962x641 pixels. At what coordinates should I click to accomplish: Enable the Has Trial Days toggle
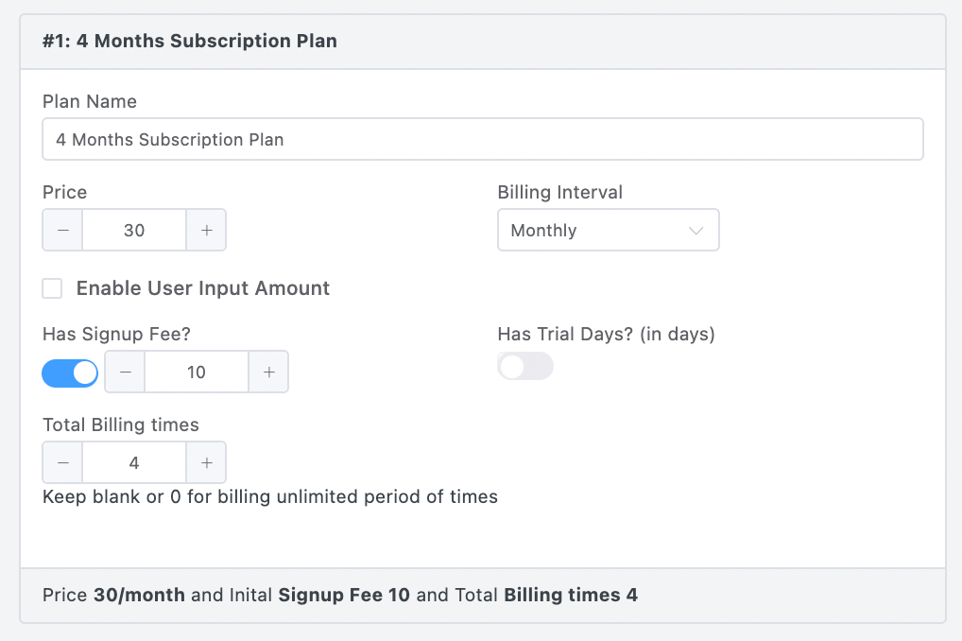click(x=525, y=367)
